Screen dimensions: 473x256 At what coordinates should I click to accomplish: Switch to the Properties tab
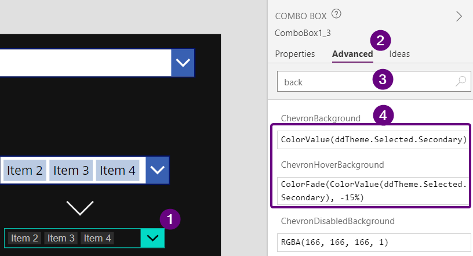point(294,54)
